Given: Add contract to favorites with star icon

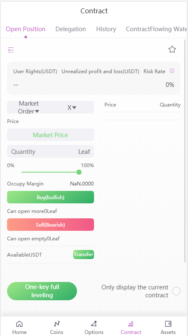Looking at the screenshot, I should click(172, 49).
